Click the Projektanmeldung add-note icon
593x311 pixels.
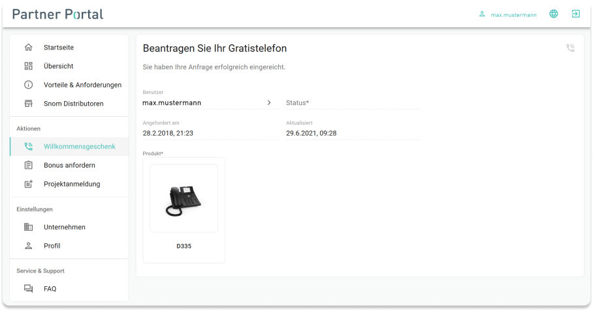[28, 184]
